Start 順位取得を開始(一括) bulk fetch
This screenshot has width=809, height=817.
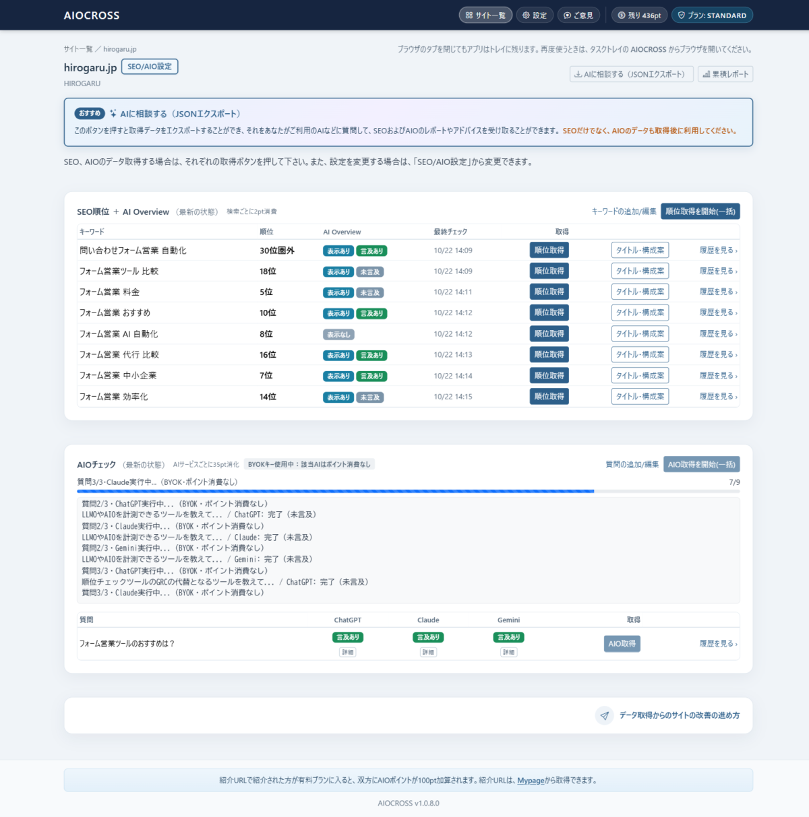700,211
